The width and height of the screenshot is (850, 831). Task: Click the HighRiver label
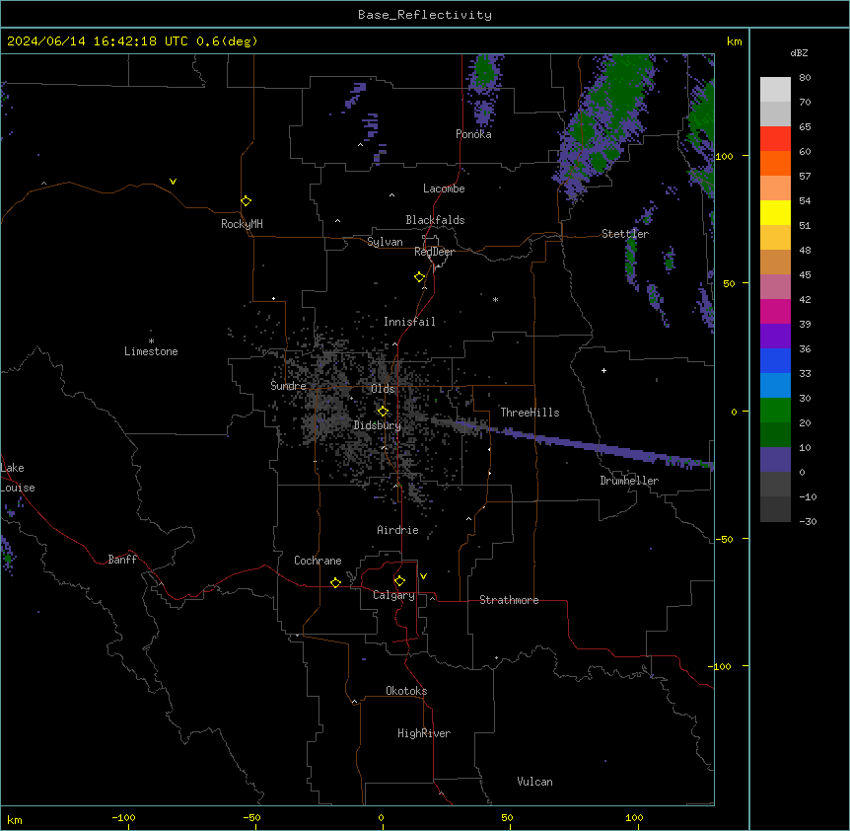424,733
